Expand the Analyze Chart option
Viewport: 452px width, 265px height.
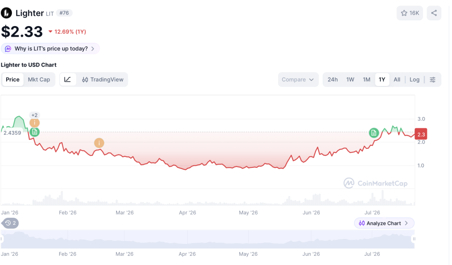(x=384, y=223)
